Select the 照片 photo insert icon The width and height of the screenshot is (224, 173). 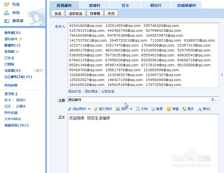click(x=118, y=109)
